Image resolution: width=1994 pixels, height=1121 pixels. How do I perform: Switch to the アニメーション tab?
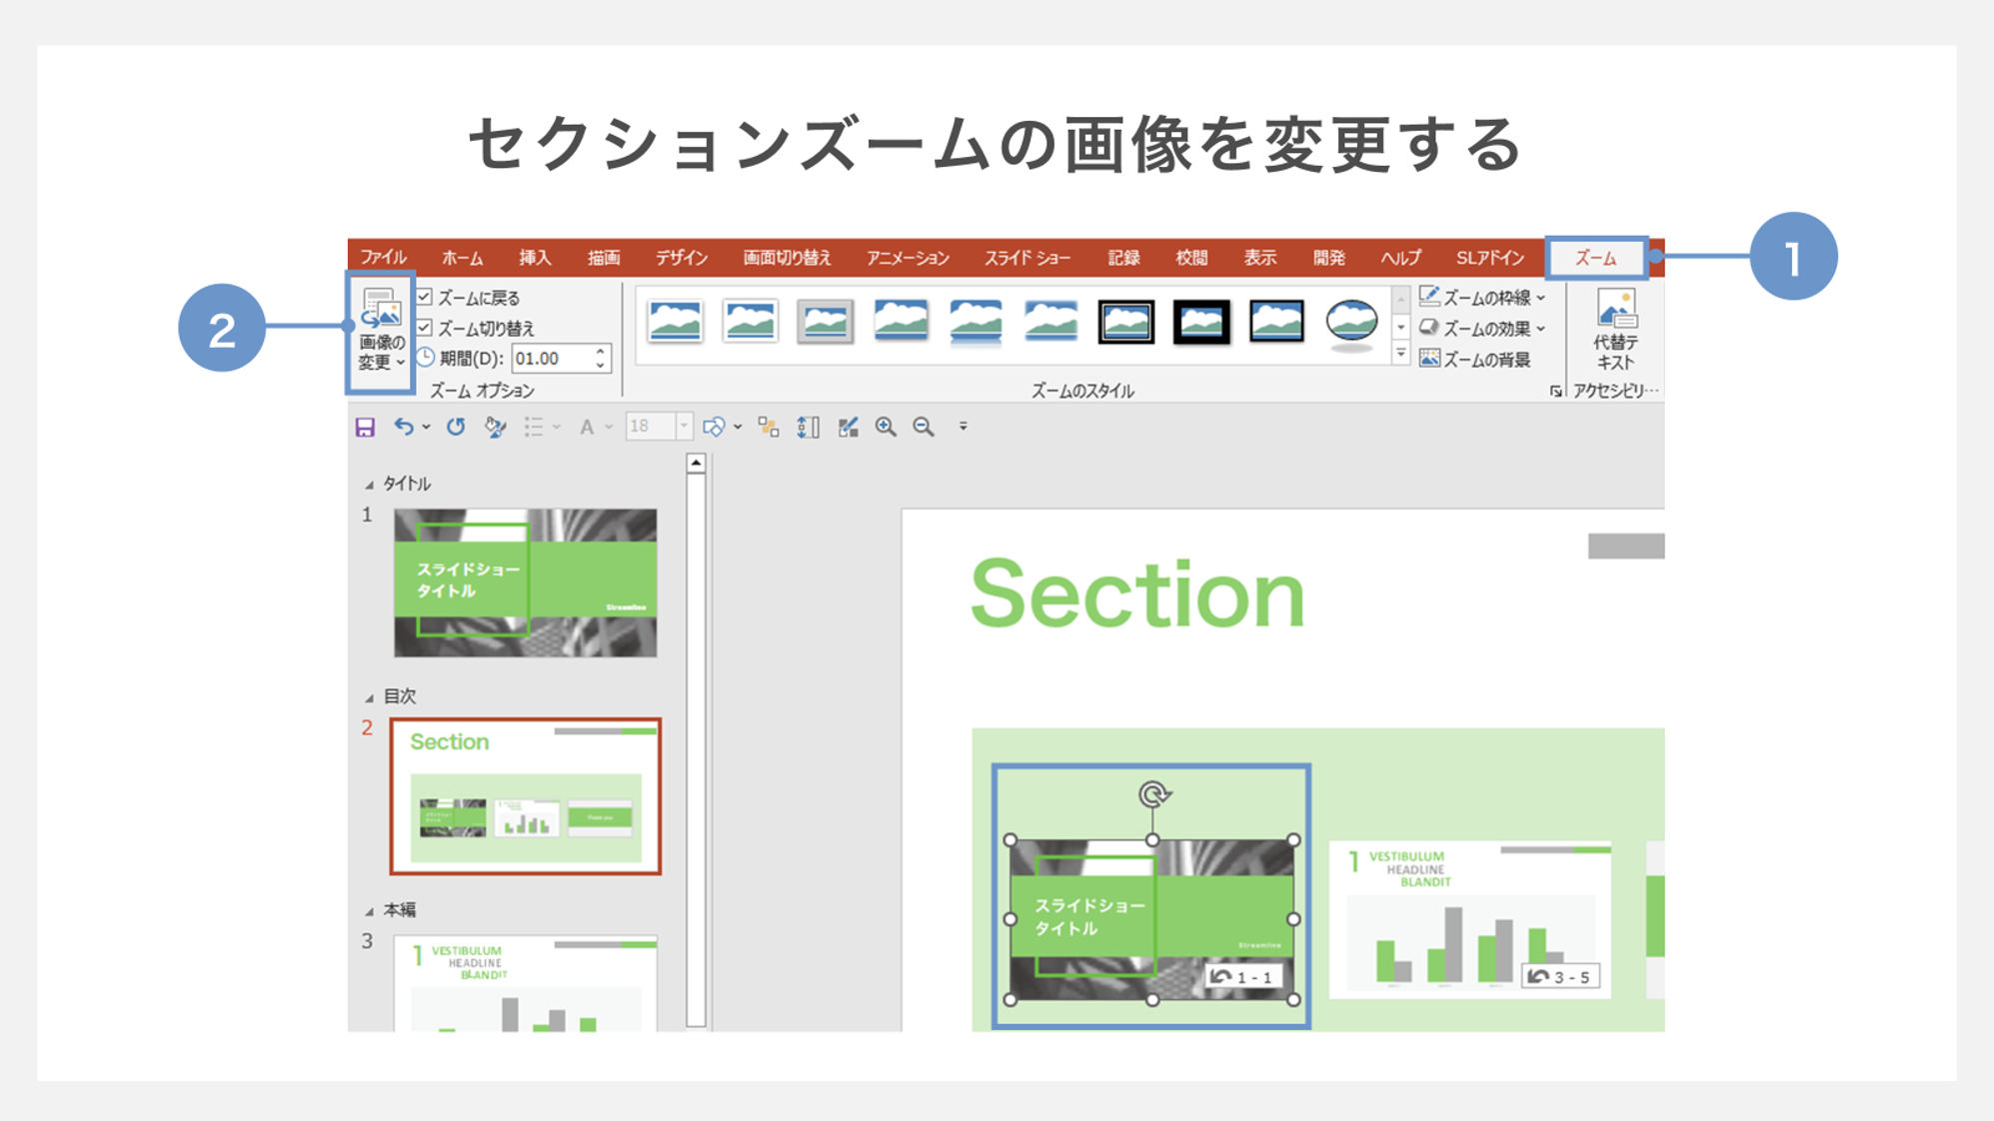click(908, 258)
